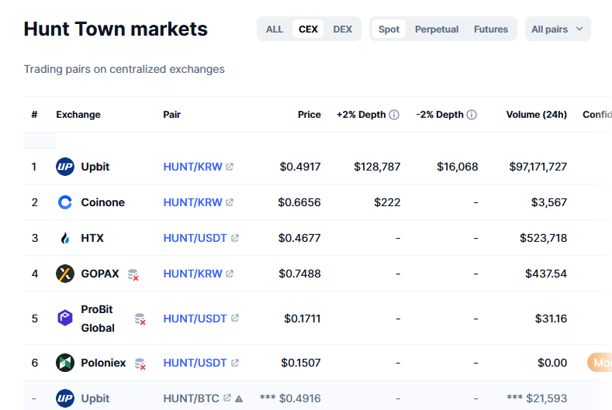Open the Coinone exchange name link
Viewport: 612px width, 410px height.
point(102,202)
